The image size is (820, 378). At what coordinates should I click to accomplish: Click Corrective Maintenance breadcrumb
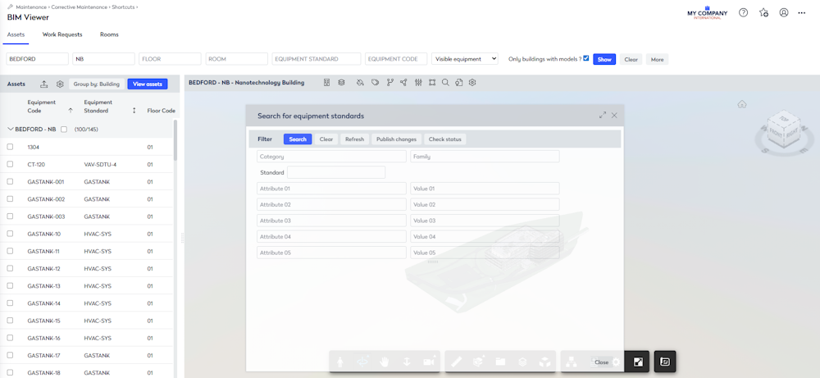click(x=77, y=7)
